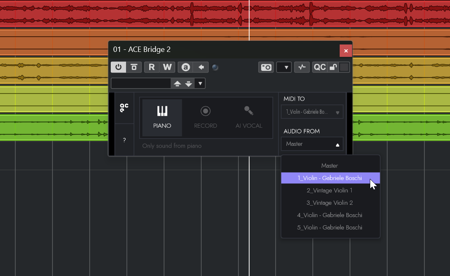This screenshot has width=450, height=276.
Task: Choose 5_Violin - Gabriele Boschi option
Action: coord(330,227)
